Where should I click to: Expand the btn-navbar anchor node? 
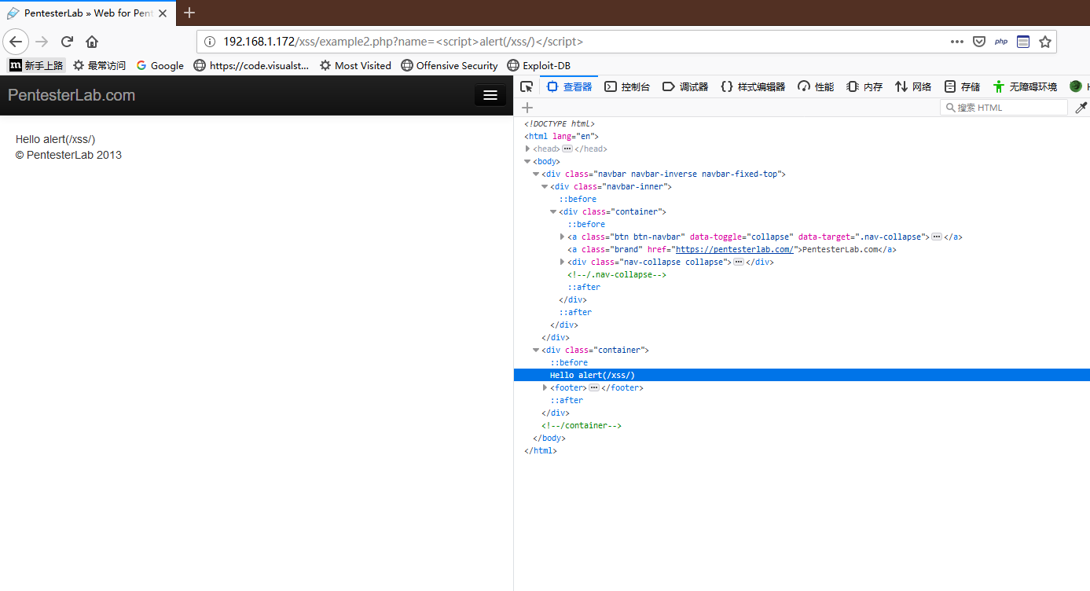[563, 237]
